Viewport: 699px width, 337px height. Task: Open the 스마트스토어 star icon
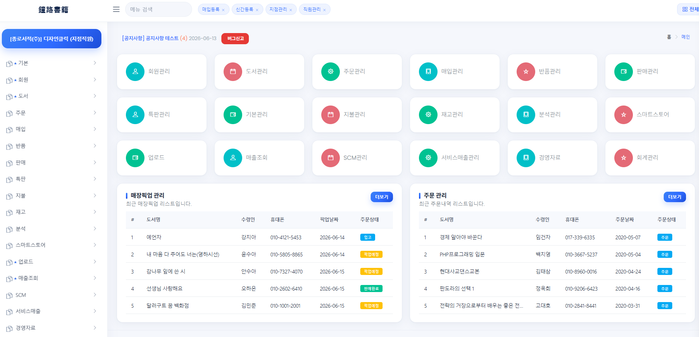624,115
